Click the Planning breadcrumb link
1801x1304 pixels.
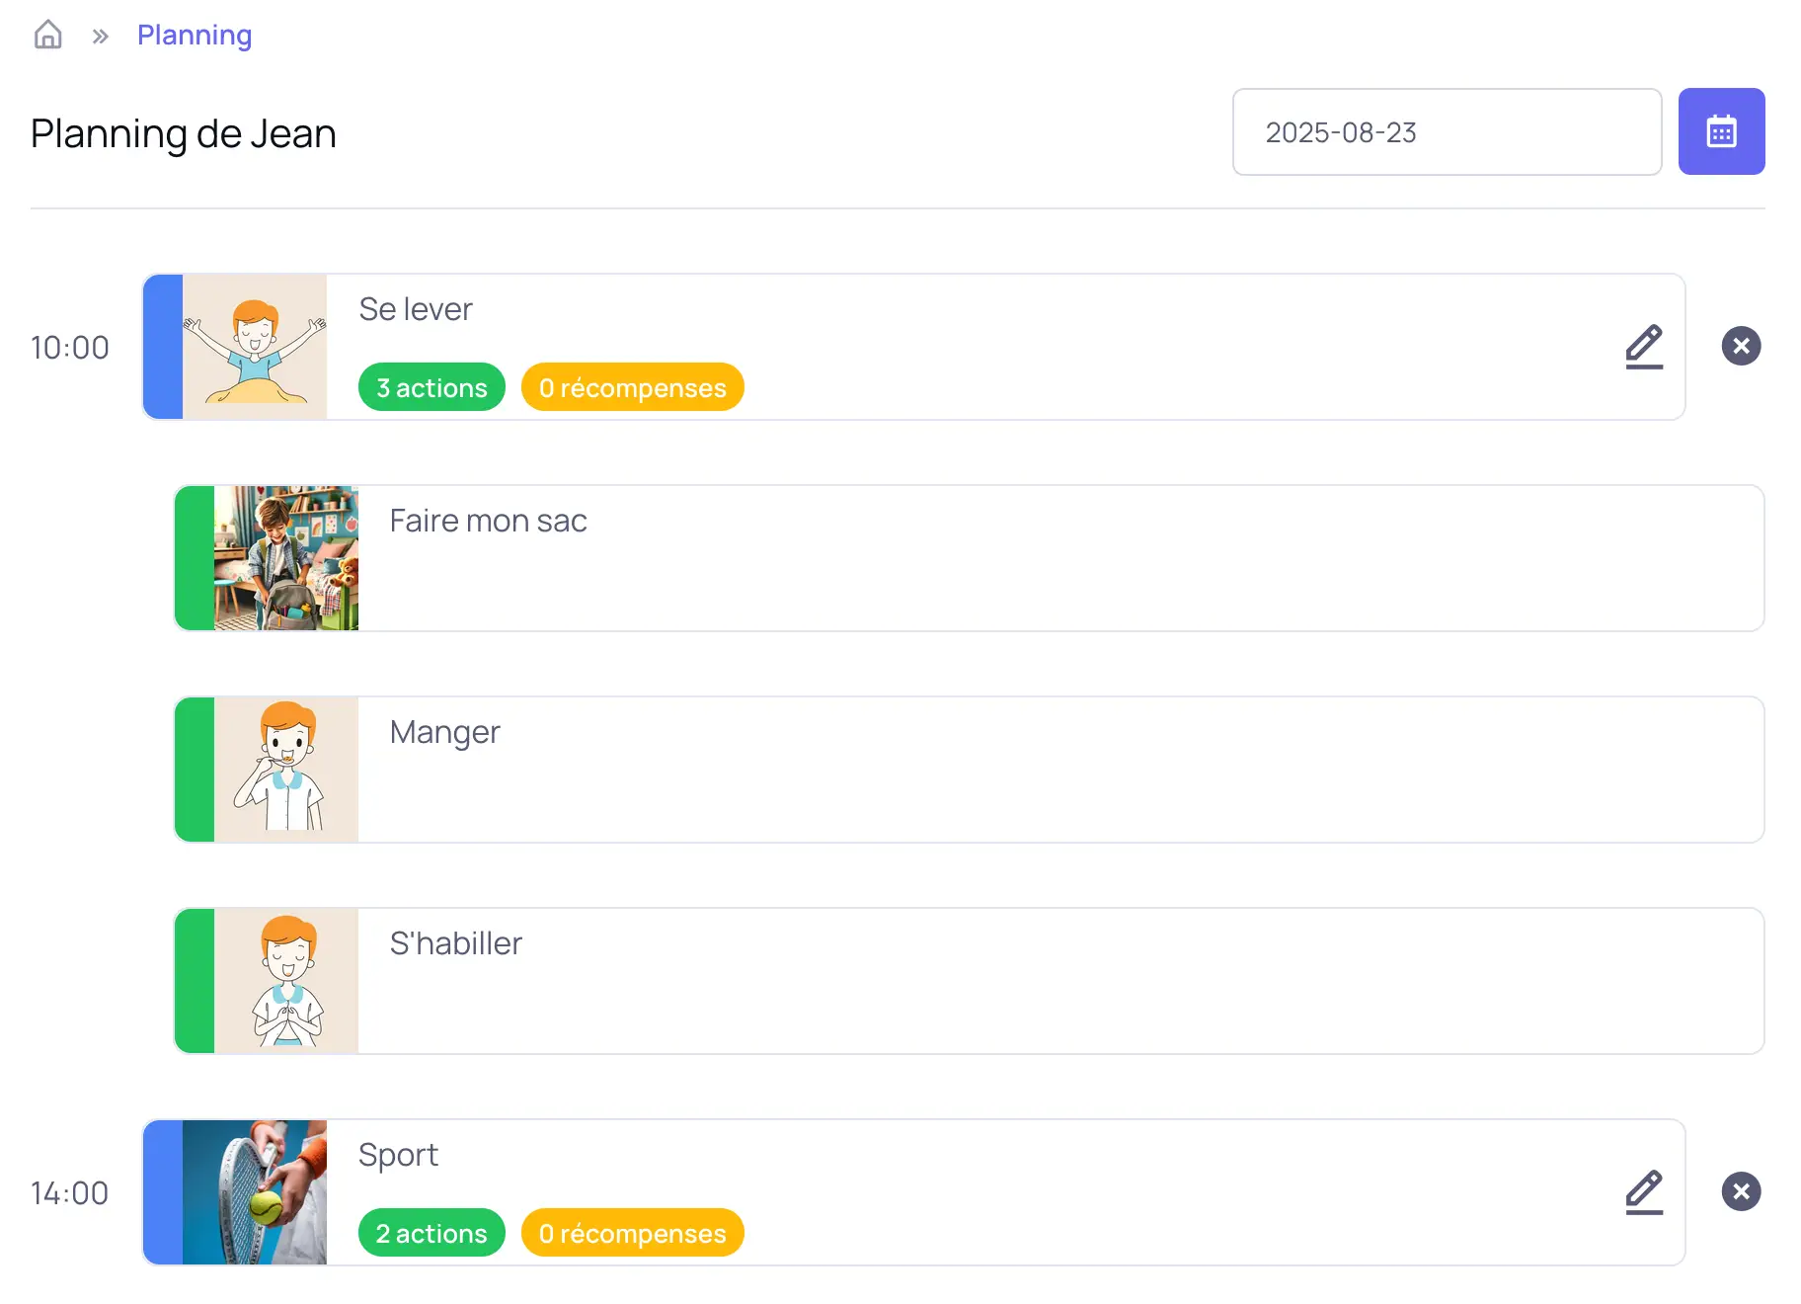pyautogui.click(x=195, y=36)
